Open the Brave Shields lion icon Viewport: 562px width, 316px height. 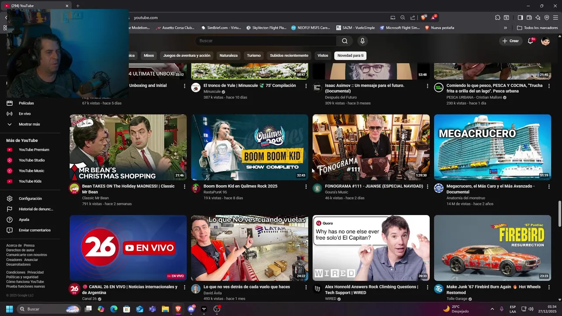[423, 18]
